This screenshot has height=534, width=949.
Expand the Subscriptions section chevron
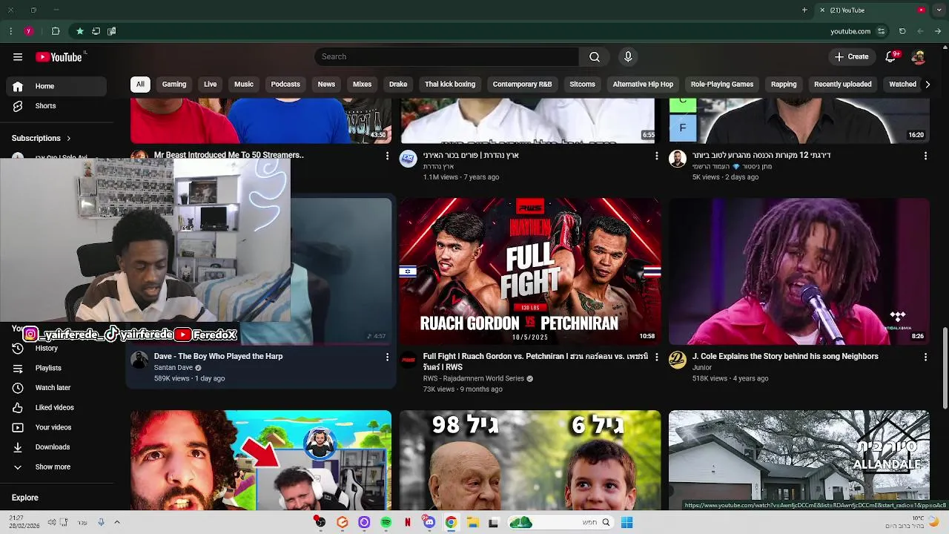(69, 139)
